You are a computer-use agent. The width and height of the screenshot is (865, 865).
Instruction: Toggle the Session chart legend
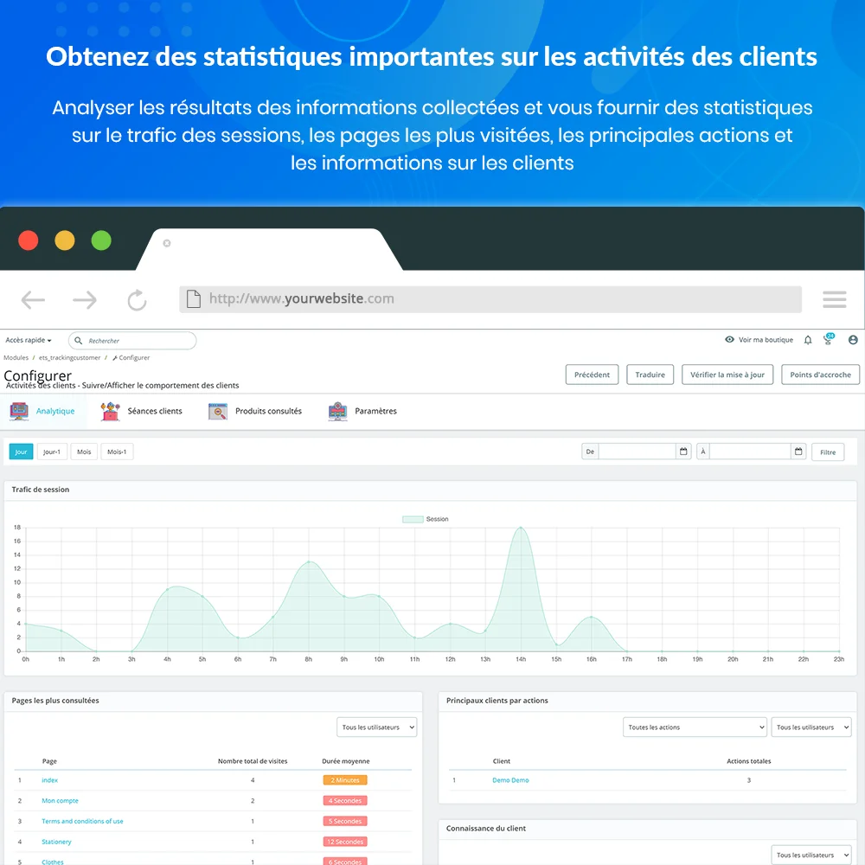point(426,519)
